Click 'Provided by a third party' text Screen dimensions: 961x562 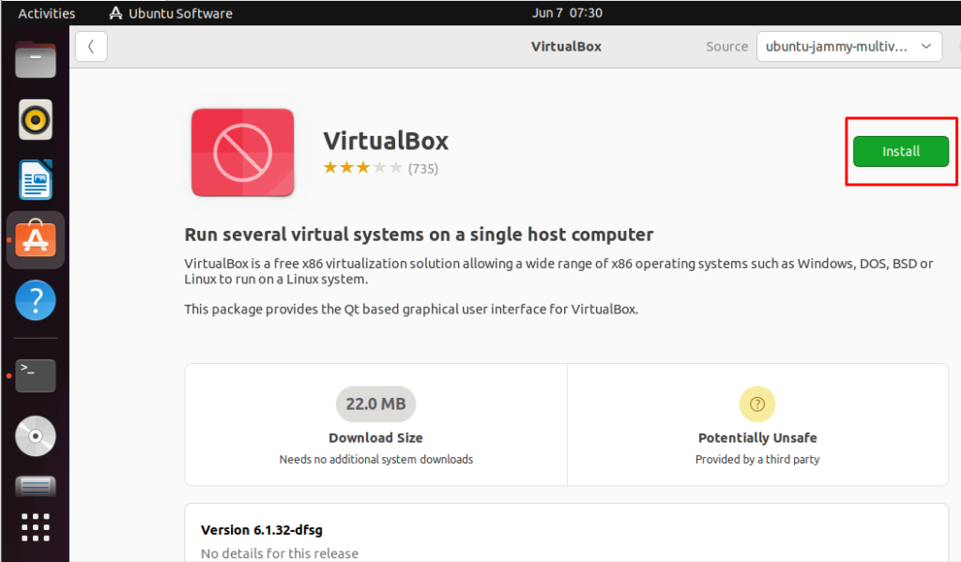pos(757,459)
